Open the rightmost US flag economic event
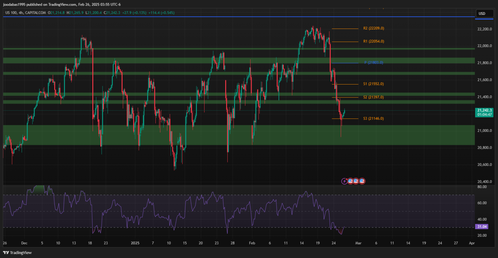The height and width of the screenshot is (258, 498). coord(362,181)
